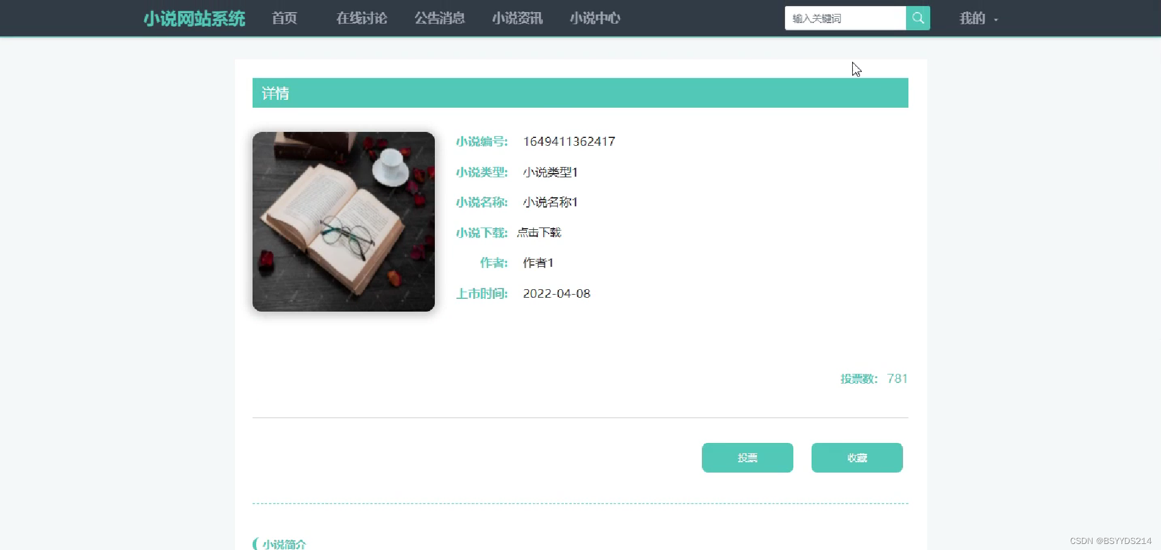This screenshot has width=1161, height=550.
Task: Click the vote count 781
Action: click(x=897, y=379)
